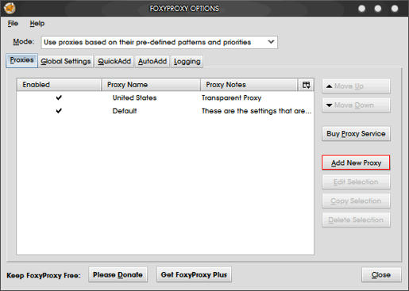409x291 pixels.
Task: Click Buy Proxy Service button
Action: click(356, 134)
